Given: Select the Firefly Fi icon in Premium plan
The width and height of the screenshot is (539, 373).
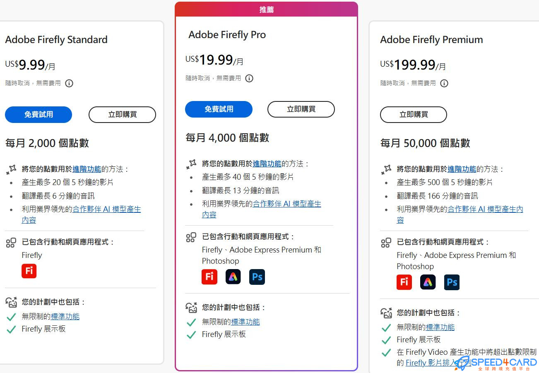Looking at the screenshot, I should 404,282.
